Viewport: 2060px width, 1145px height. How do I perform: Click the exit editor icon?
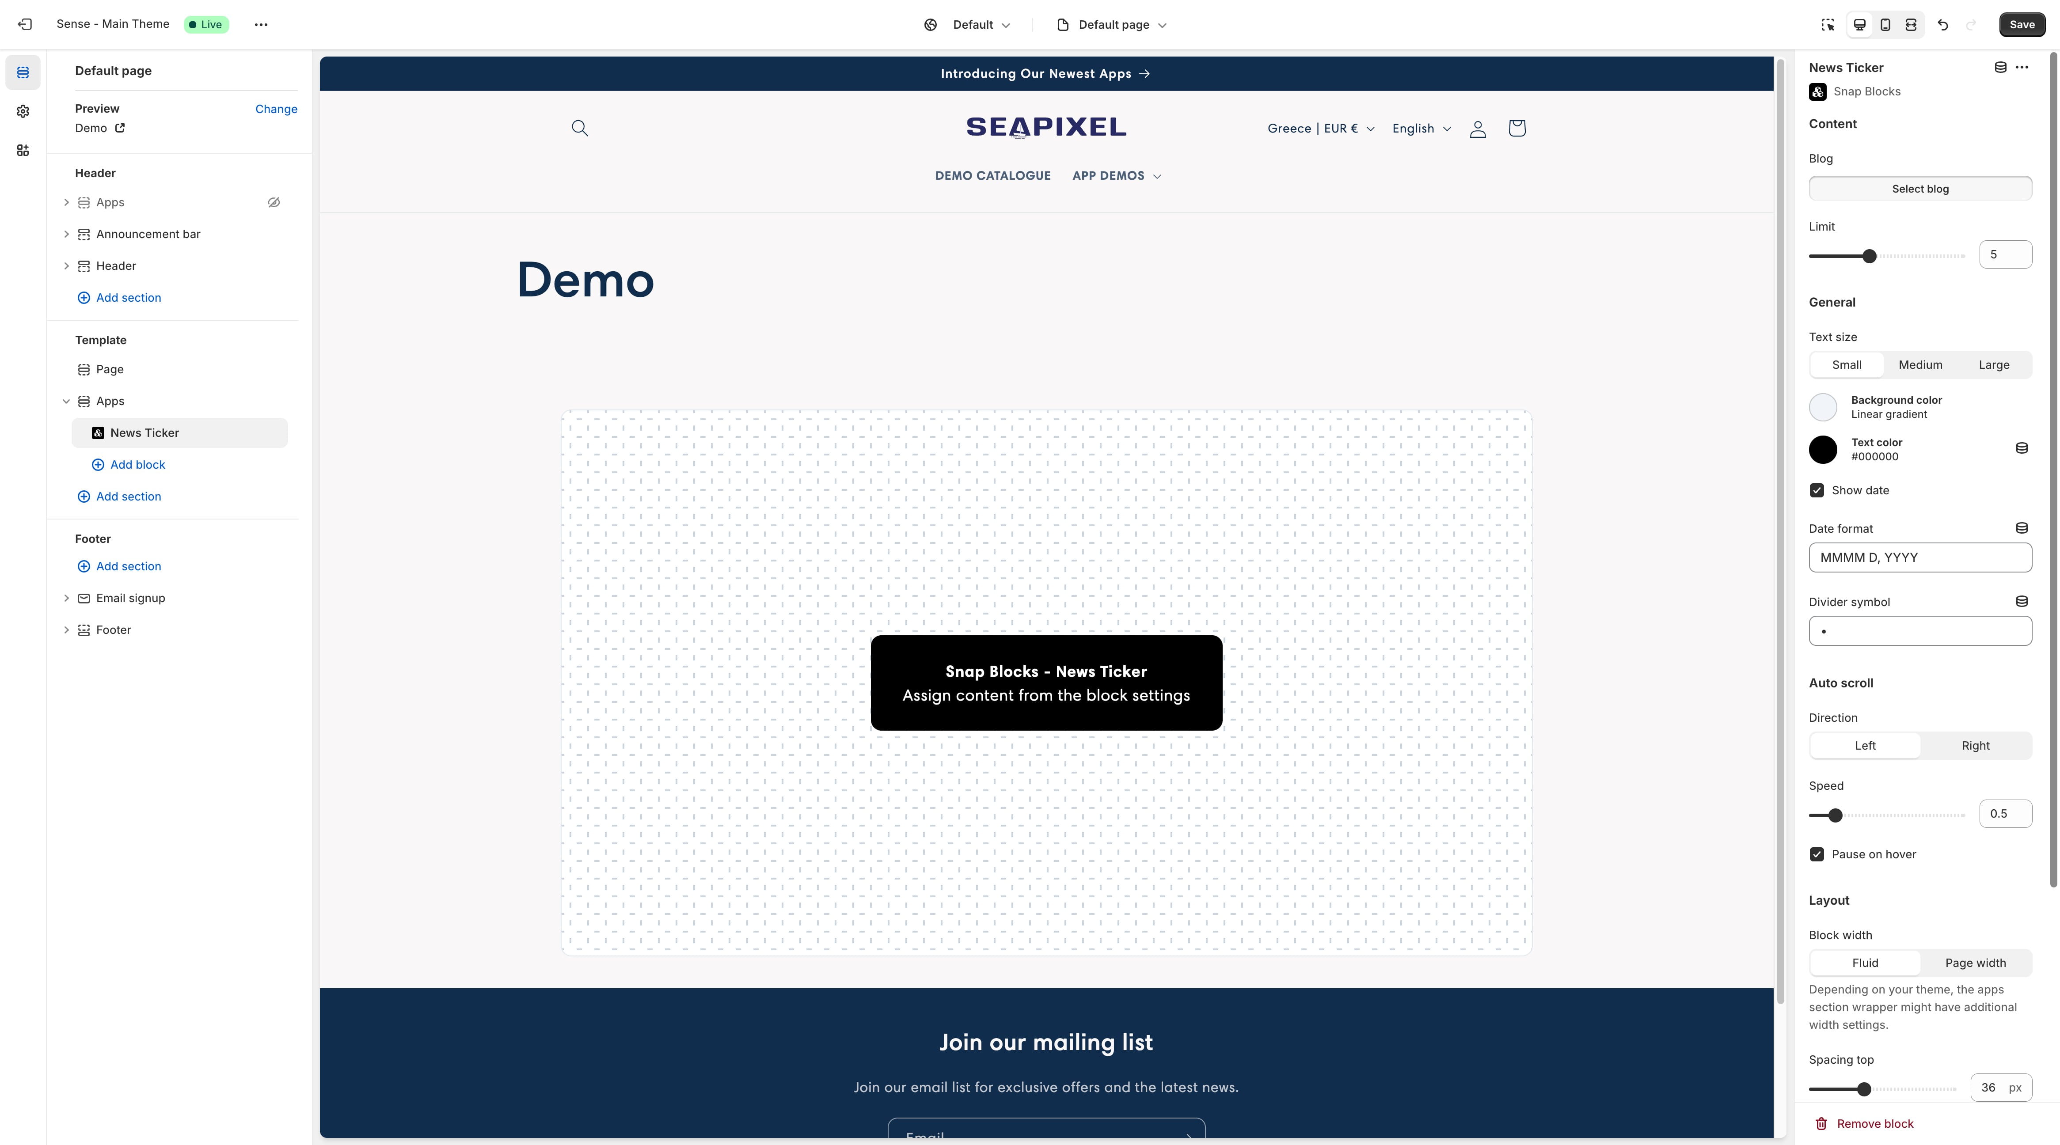pyautogui.click(x=25, y=25)
